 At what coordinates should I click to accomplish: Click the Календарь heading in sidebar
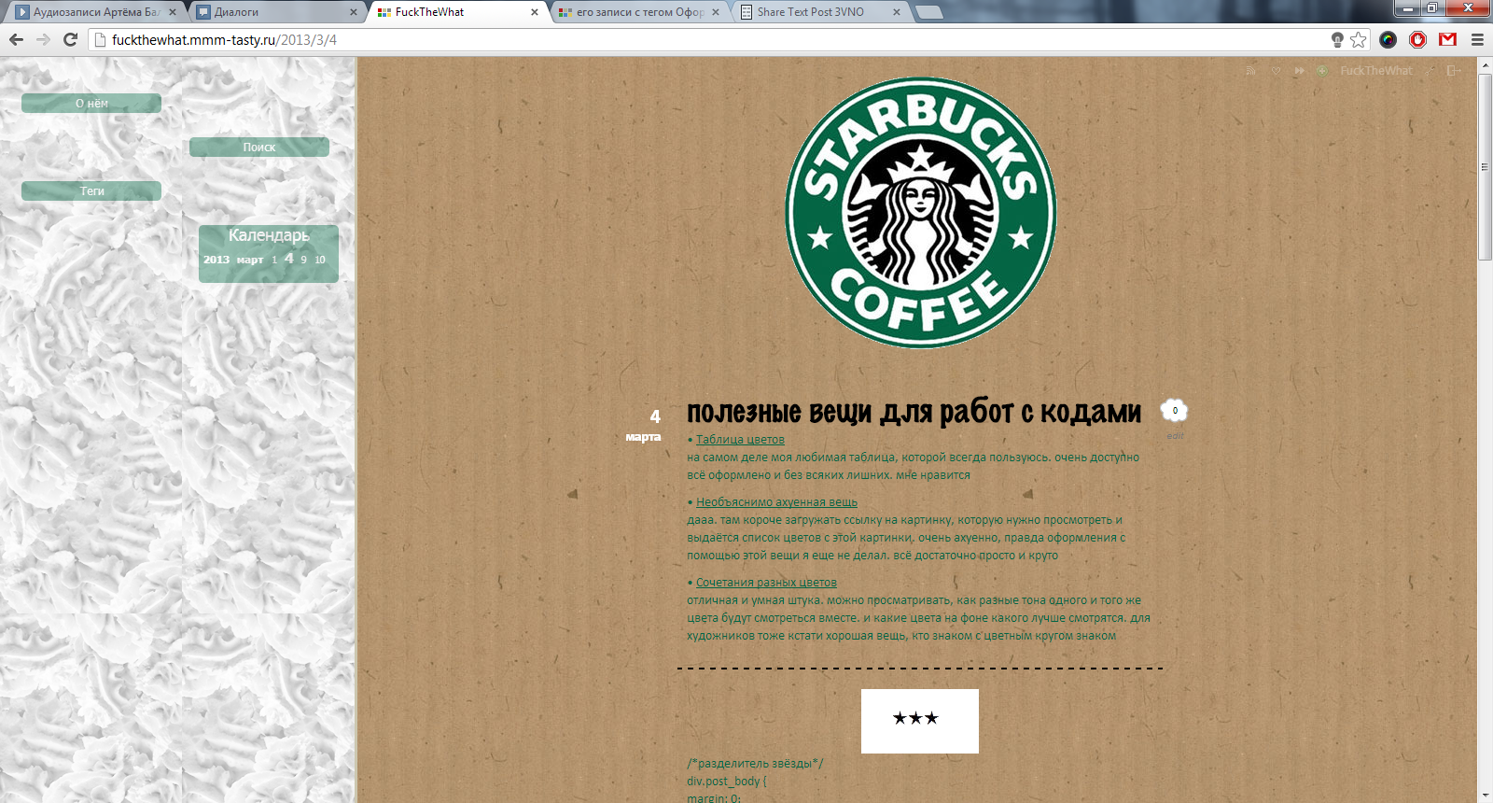(269, 235)
